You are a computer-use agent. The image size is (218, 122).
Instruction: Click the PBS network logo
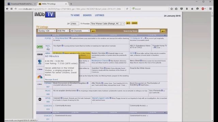pos(40,62)
